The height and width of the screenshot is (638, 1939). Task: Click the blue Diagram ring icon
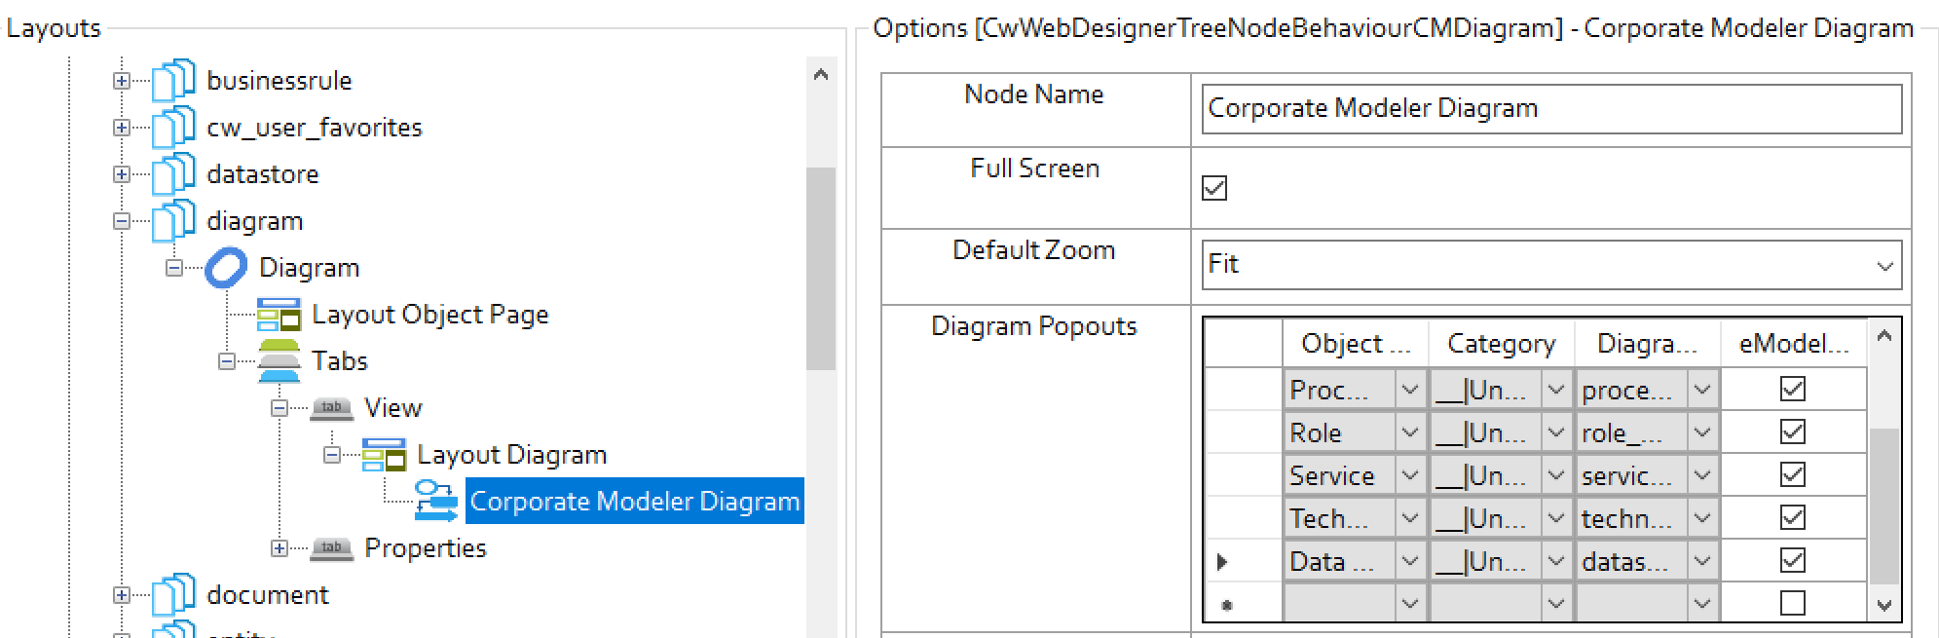pos(226,268)
